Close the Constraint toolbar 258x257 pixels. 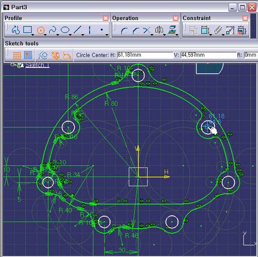point(245,18)
